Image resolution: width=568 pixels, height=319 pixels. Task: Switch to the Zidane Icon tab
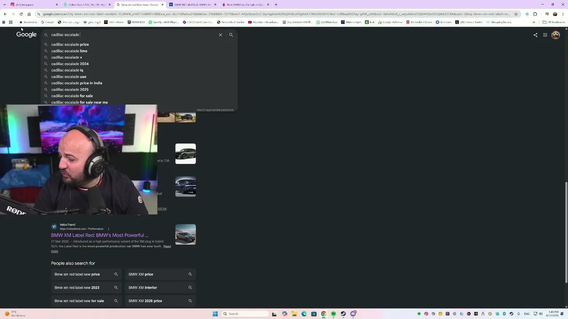coord(87,4)
